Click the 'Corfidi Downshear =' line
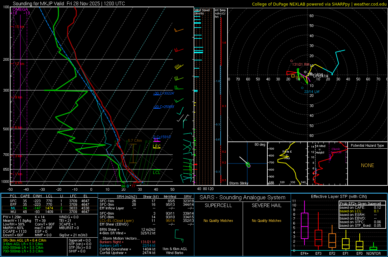The height and width of the screenshot is (257, 388). 128,249
